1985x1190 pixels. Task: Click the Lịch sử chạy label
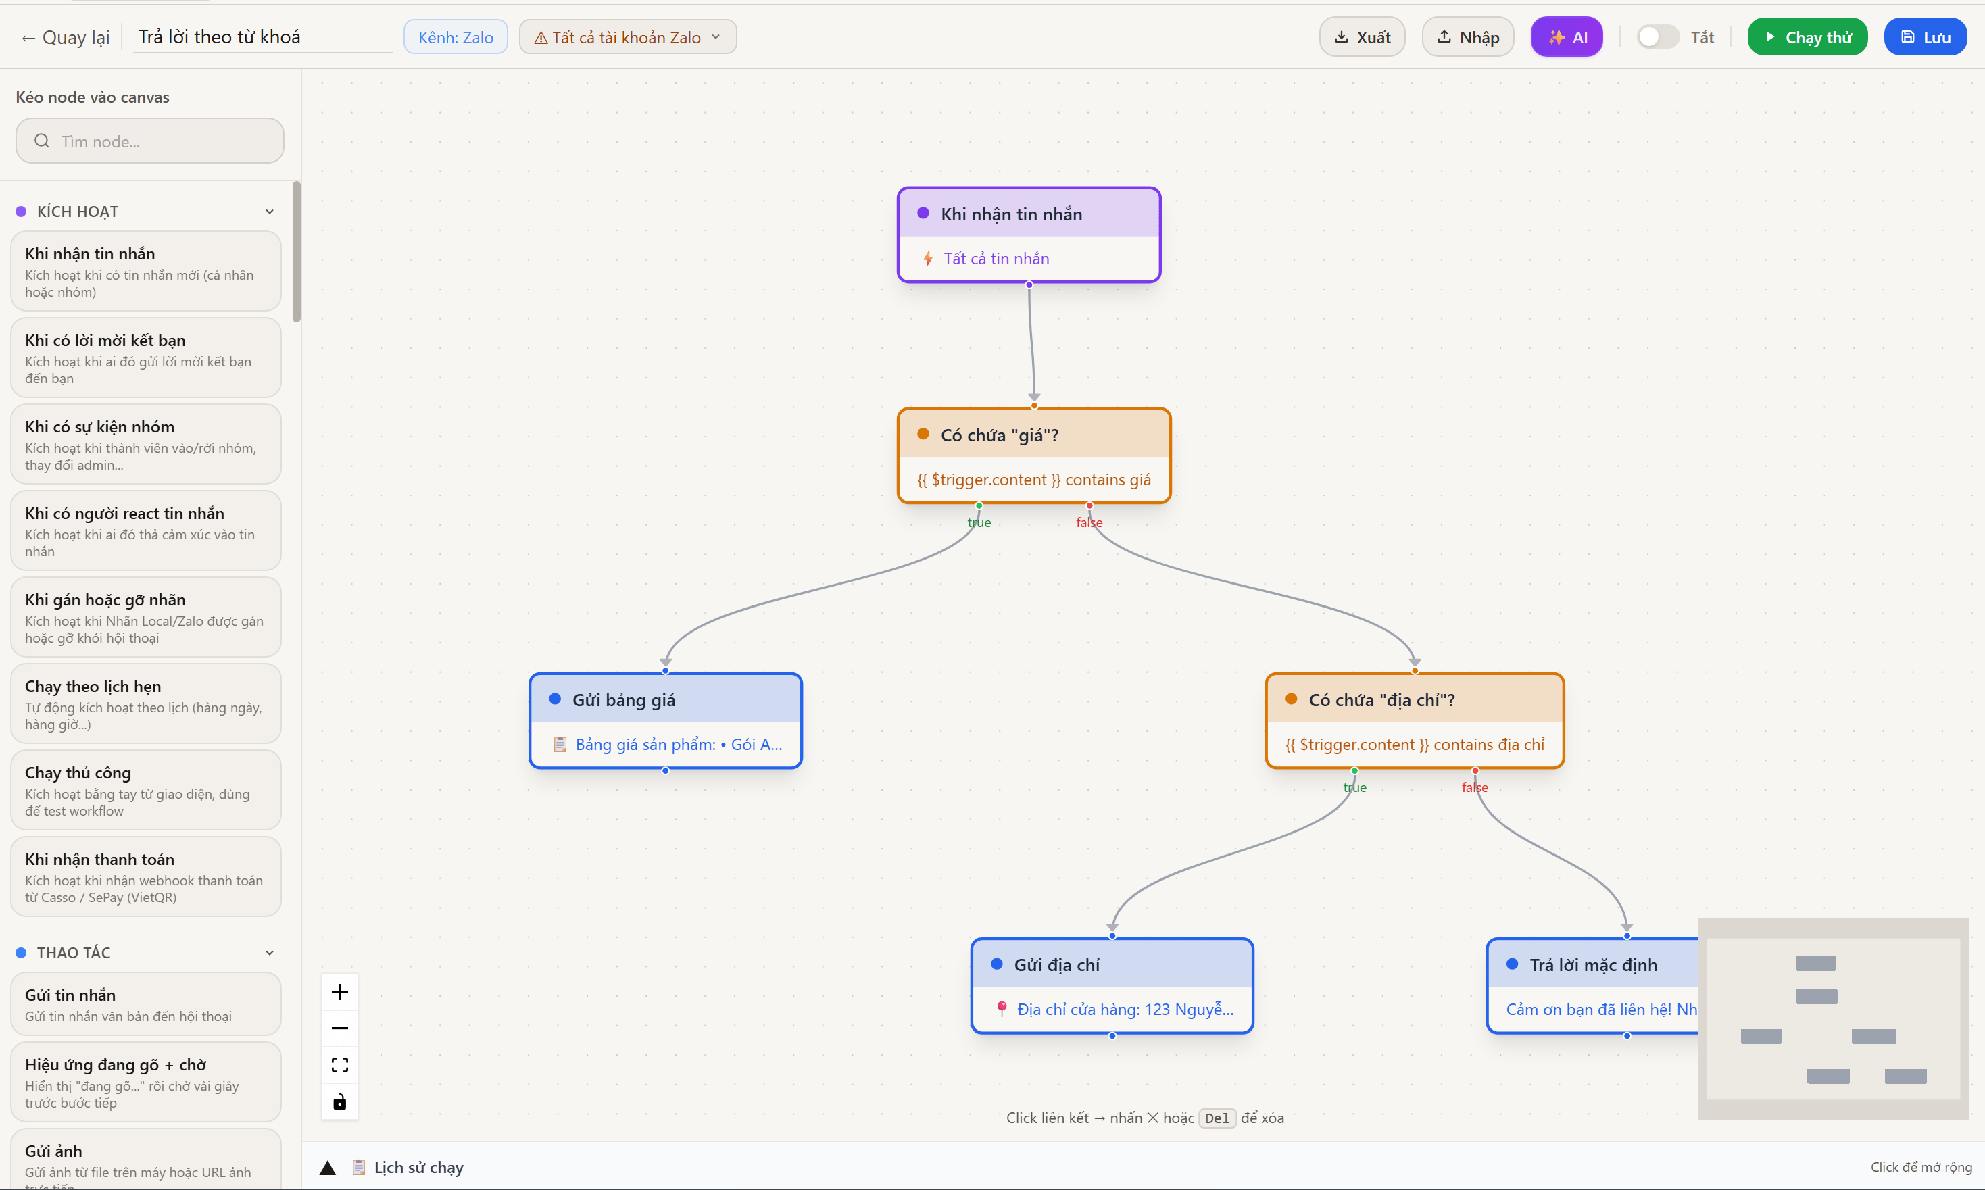418,1168
